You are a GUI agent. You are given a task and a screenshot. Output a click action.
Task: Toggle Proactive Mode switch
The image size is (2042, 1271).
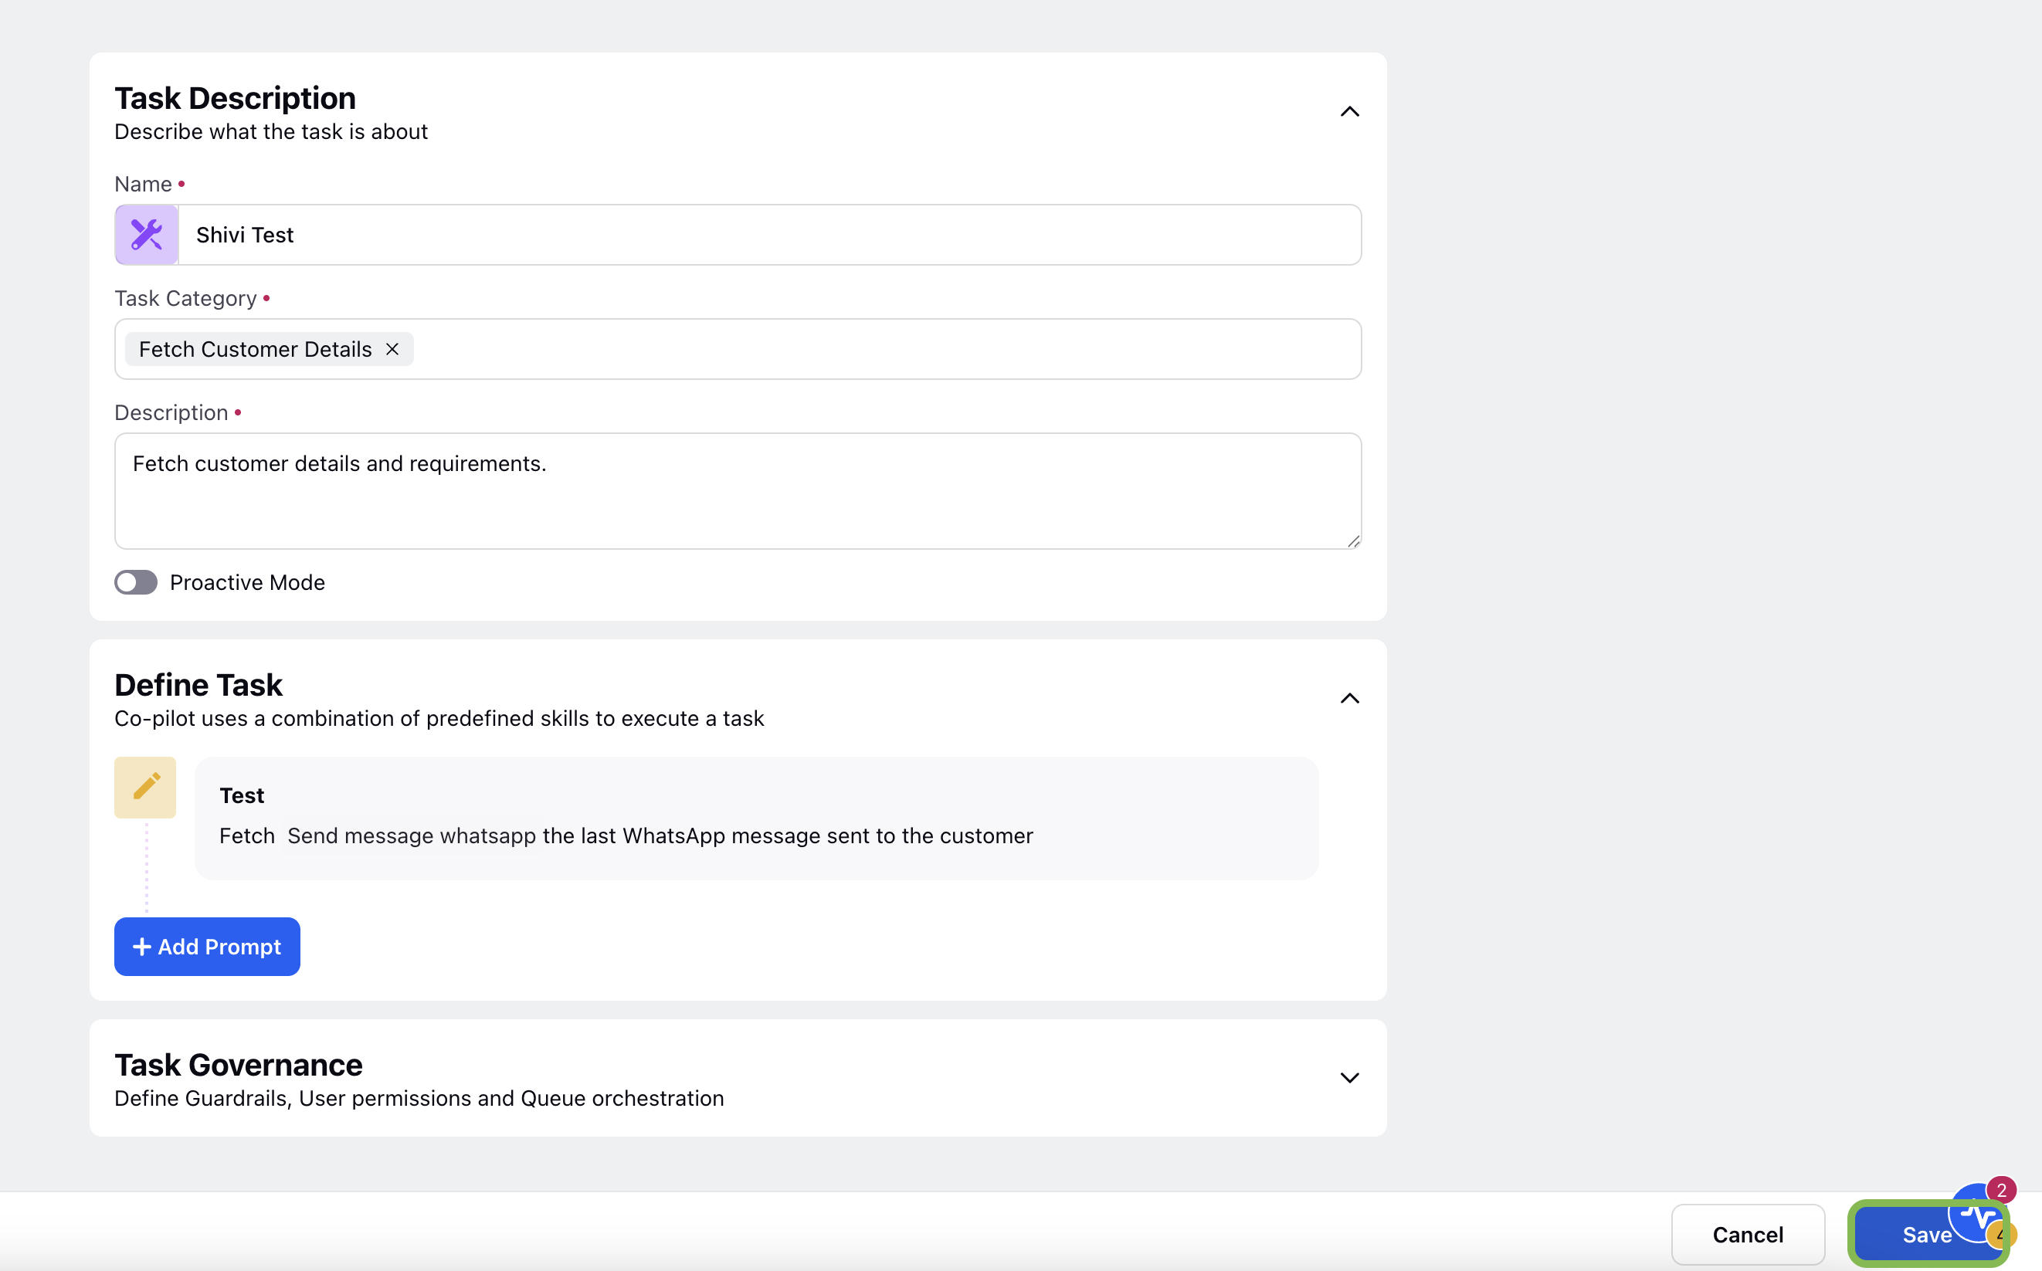(136, 582)
